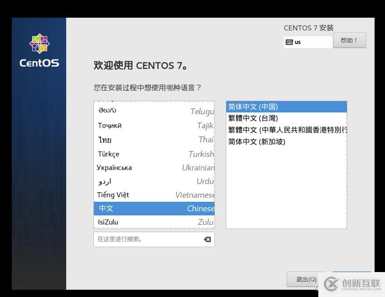Select 中文 Chinese language row

154,209
